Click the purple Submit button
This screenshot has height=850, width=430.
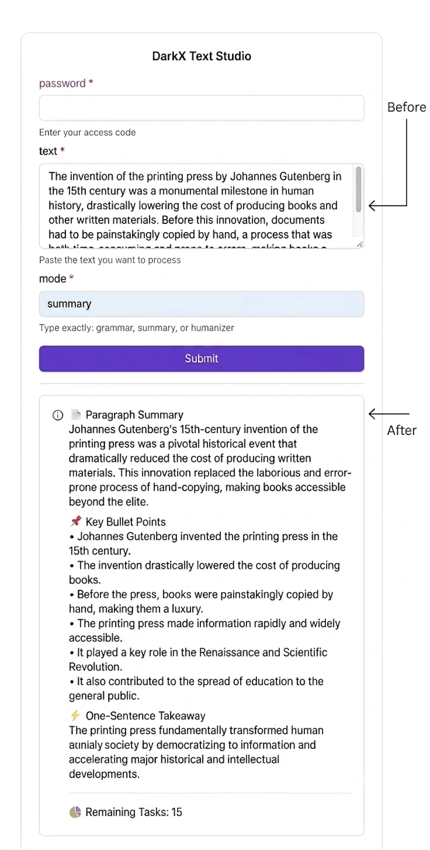coord(202,359)
